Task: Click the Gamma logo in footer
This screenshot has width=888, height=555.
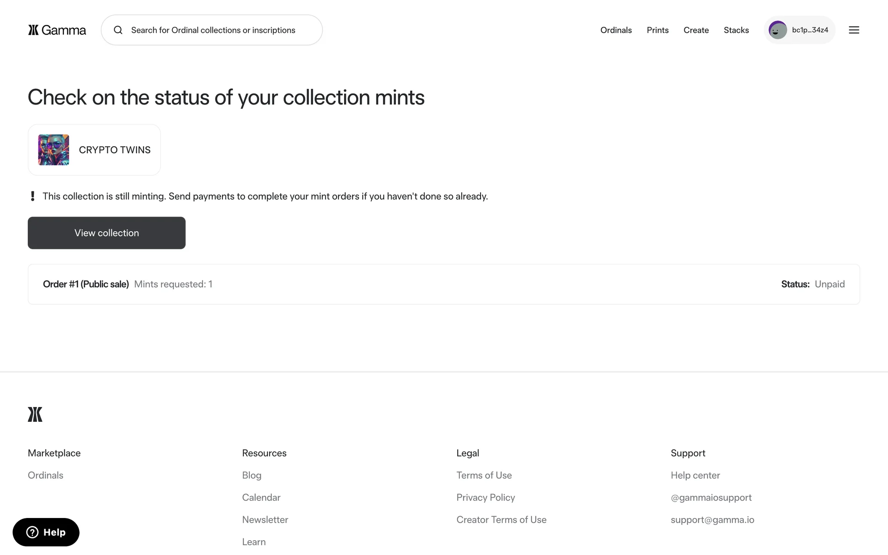Action: pos(35,414)
